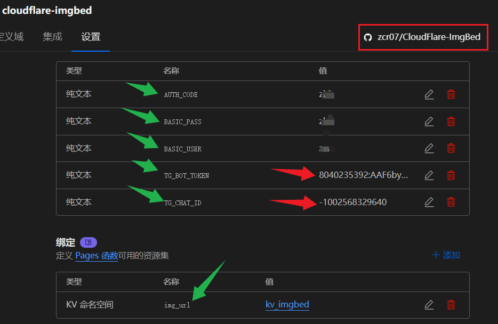Viewport: 498px width, 324px height.
Task: Click the 绑定 section heading
Action: tap(66, 242)
